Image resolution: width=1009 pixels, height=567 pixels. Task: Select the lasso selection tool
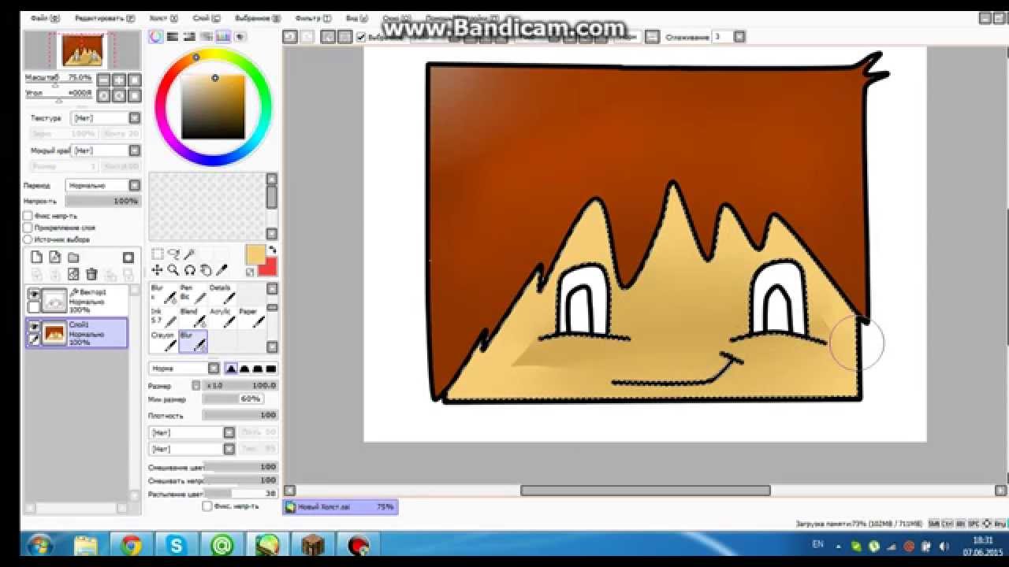point(173,254)
